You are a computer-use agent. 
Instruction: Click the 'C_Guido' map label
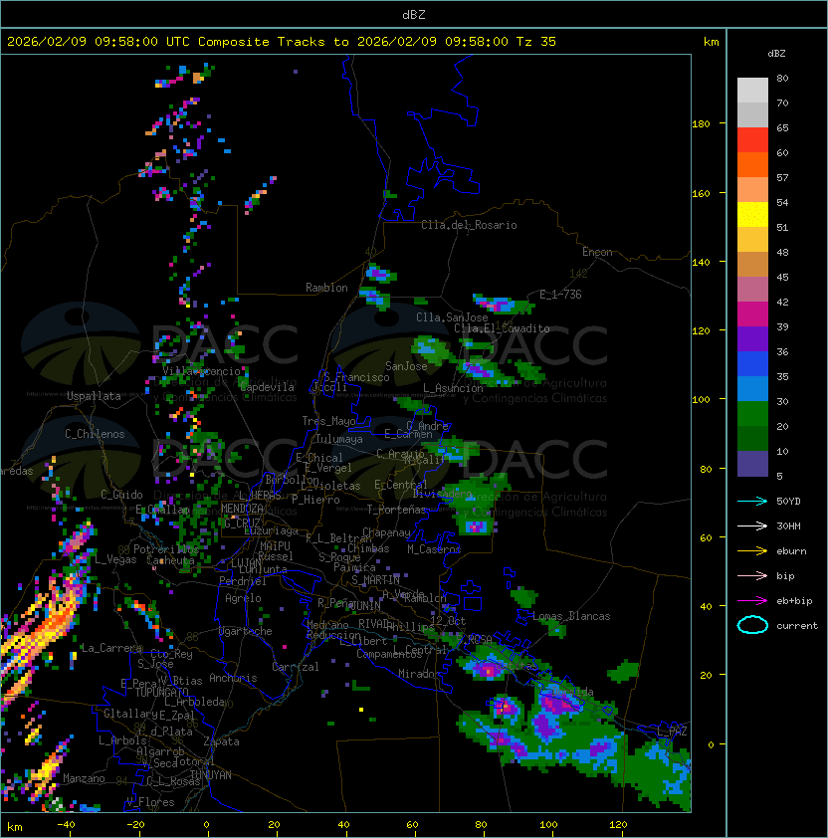point(121,495)
